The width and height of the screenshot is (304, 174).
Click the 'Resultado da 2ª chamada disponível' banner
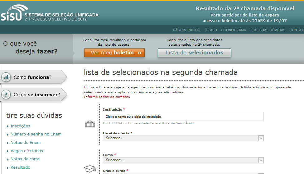(x=245, y=8)
